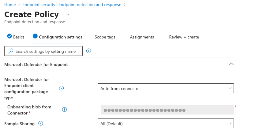The height and width of the screenshot is (131, 255).
Task: Go to the Scope tags tab
Action: click(105, 37)
